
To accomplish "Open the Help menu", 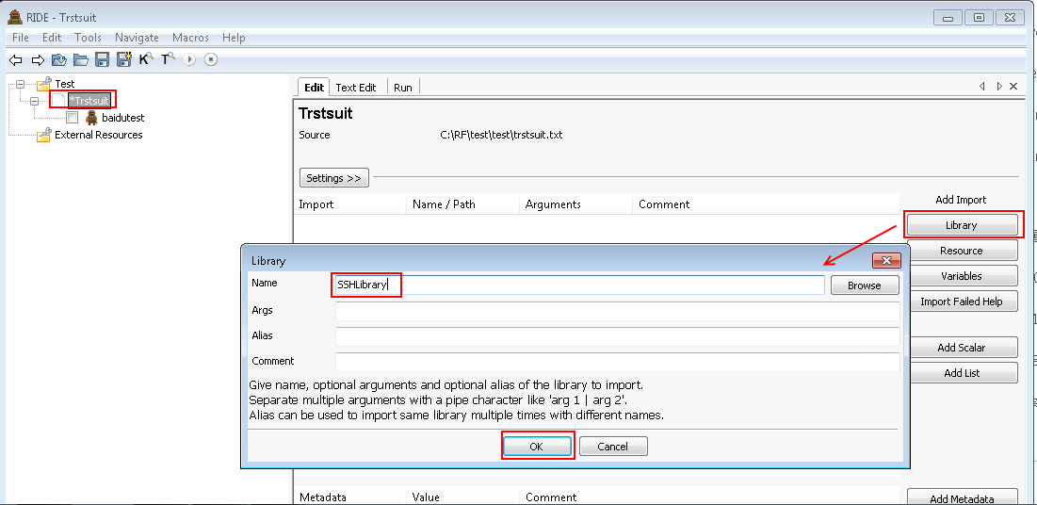I will coord(234,38).
